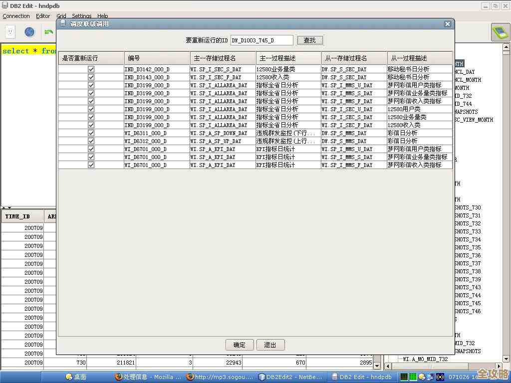Open the PDA device icon at top right

click(502, 32)
